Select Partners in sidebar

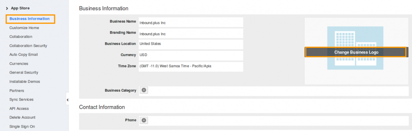click(17, 91)
